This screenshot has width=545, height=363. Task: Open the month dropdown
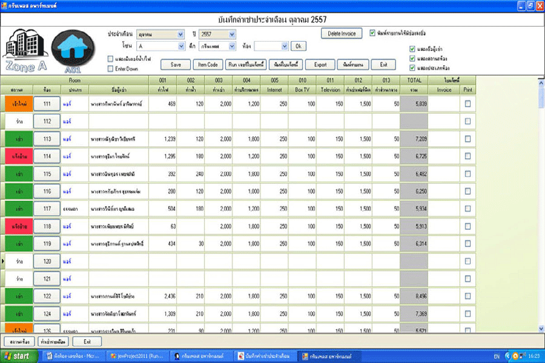pyautogui.click(x=180, y=34)
